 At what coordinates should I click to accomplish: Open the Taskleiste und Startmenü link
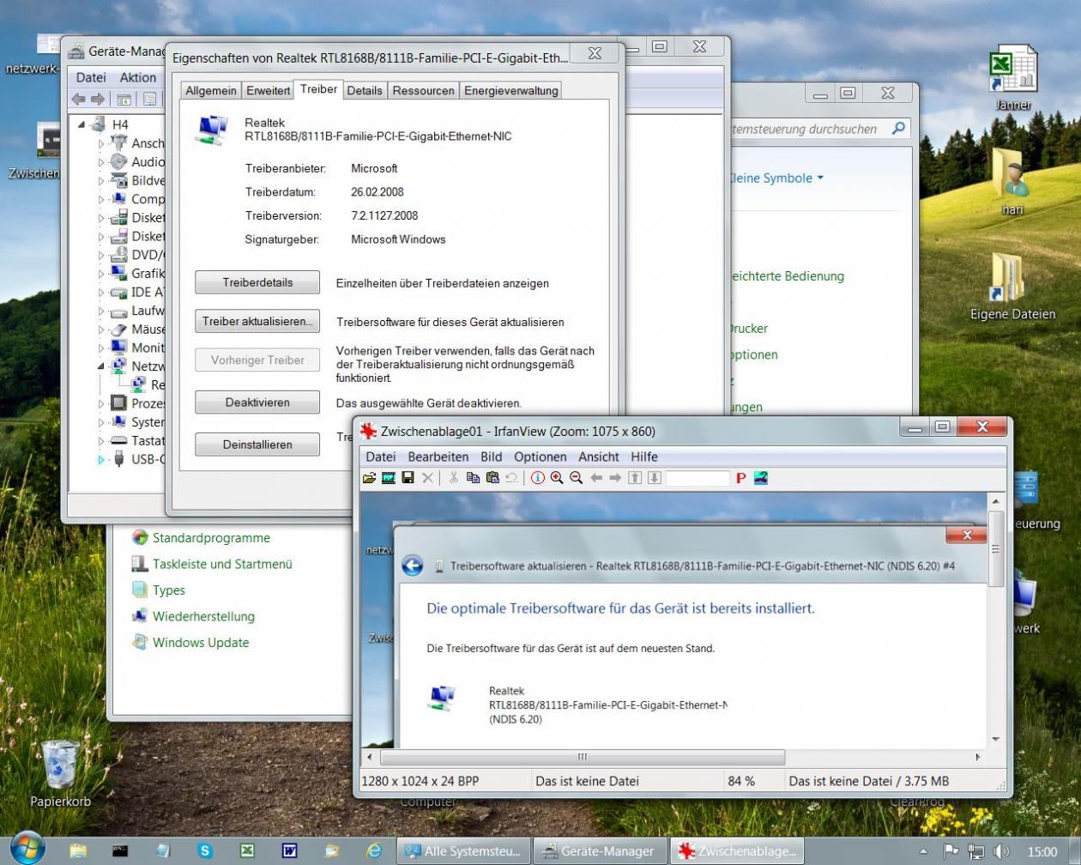click(x=222, y=564)
